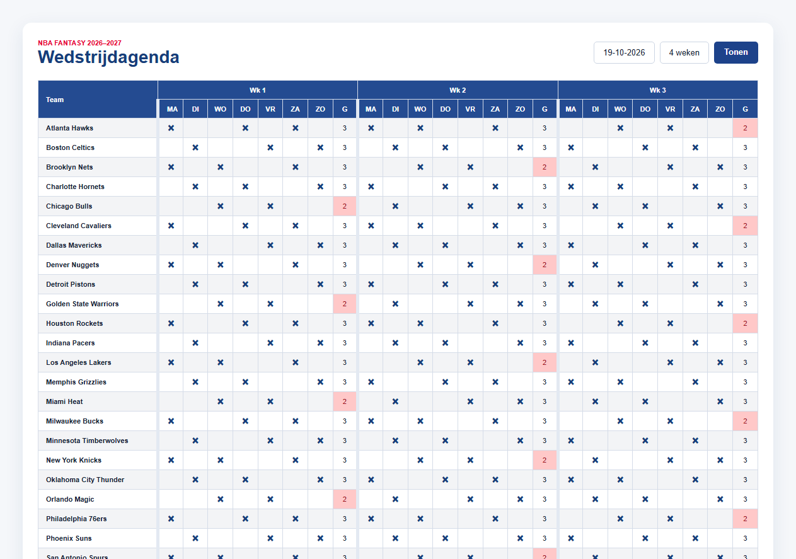Click Philadelphia 76ers Wk 1 DO game mark
Viewport: 796px width, 559px height.
245,519
